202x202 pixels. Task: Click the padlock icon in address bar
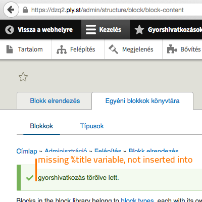tap(25, 10)
